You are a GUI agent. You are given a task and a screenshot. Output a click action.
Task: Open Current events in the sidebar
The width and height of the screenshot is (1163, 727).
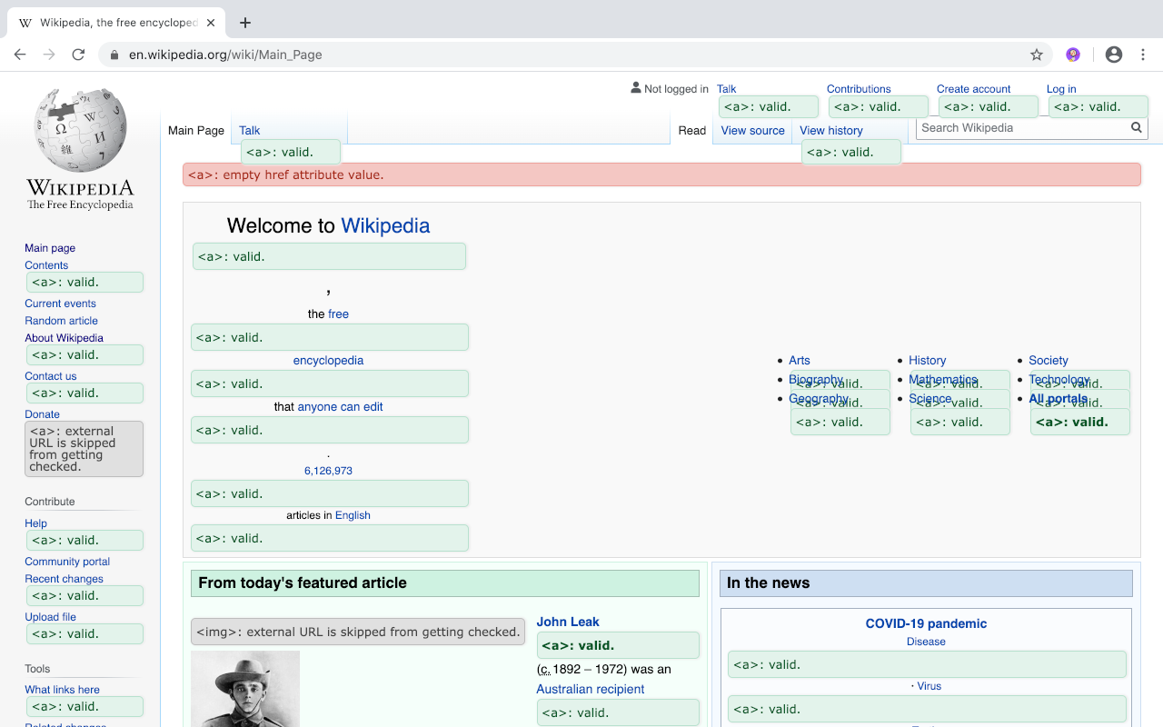(60, 304)
